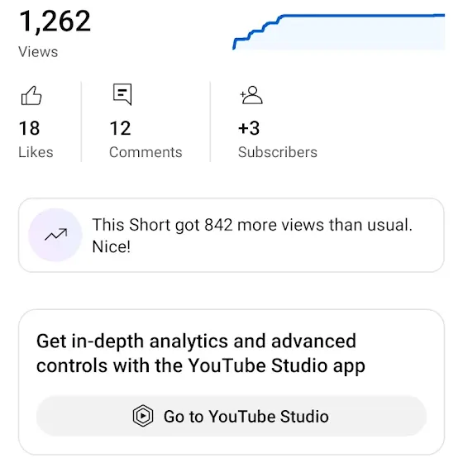Open the 842 more views insight card

click(231, 235)
